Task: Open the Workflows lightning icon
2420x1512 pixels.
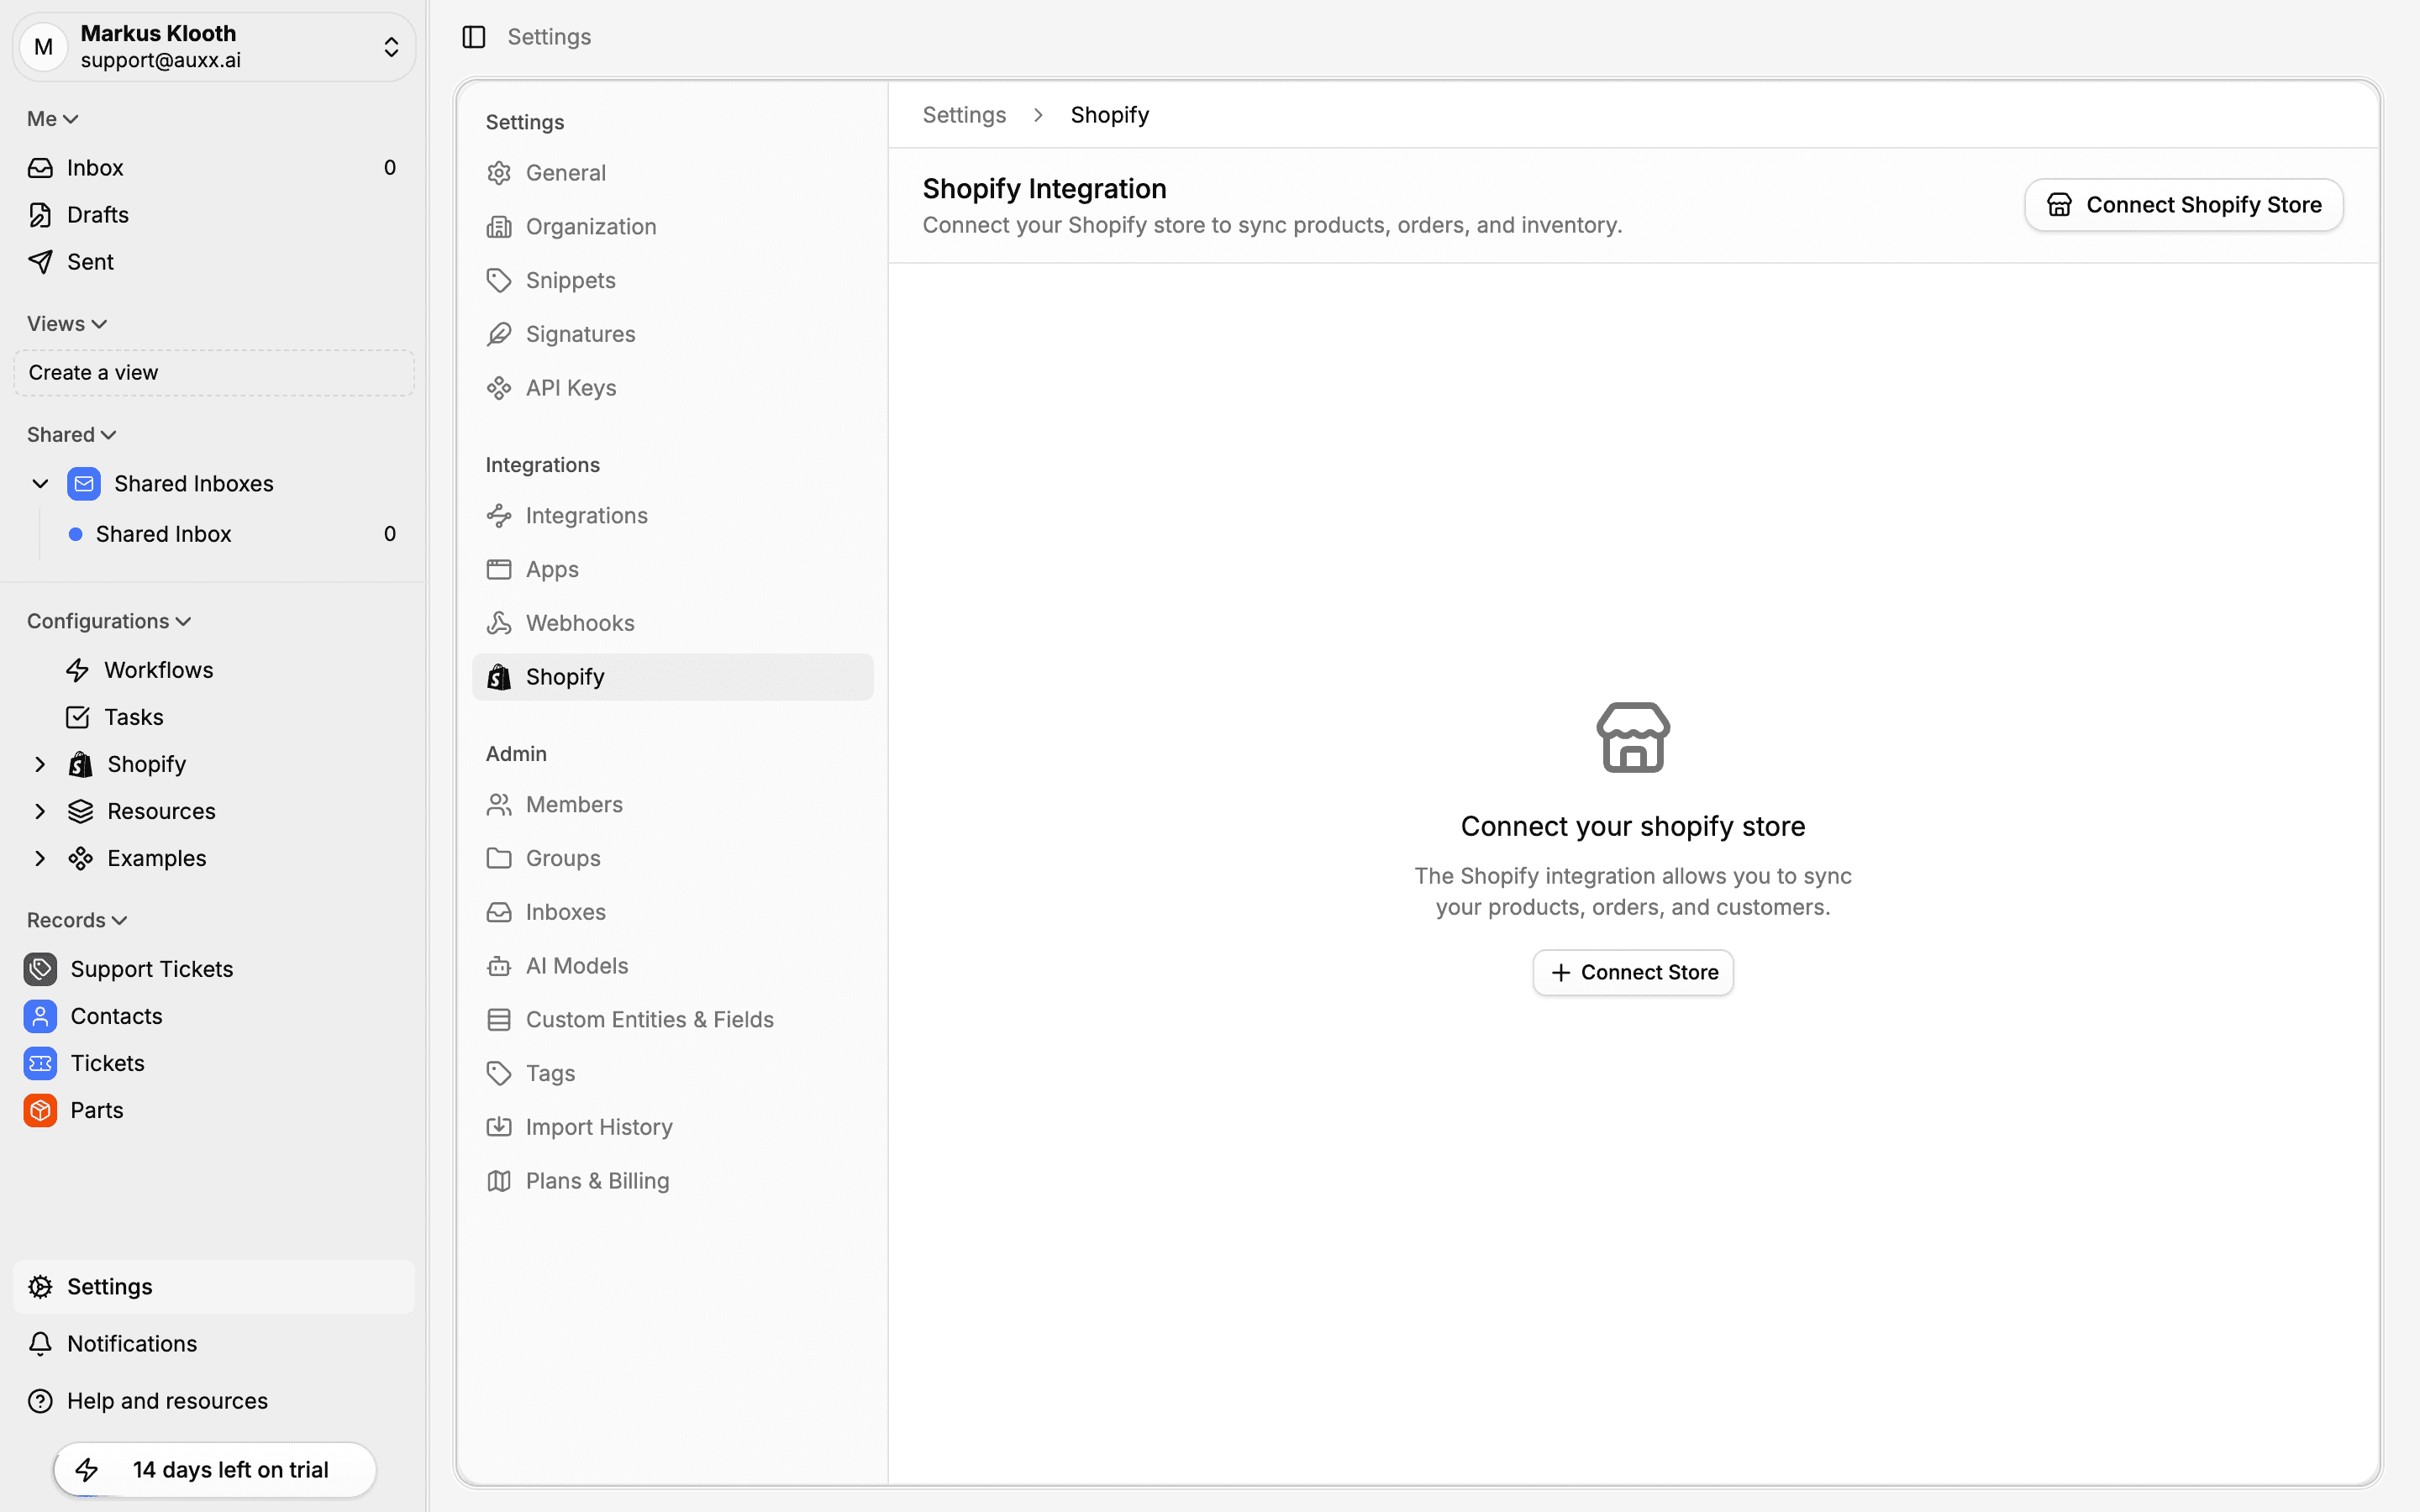Action: [x=77, y=670]
